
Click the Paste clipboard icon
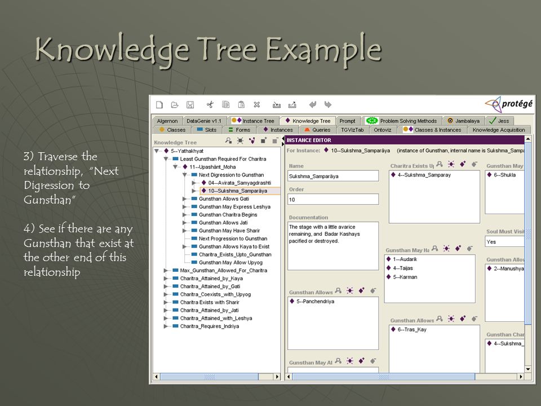241,104
